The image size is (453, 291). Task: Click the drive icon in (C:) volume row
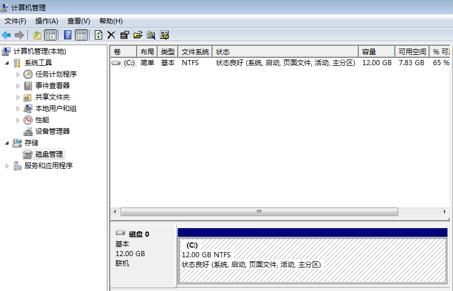(x=116, y=62)
